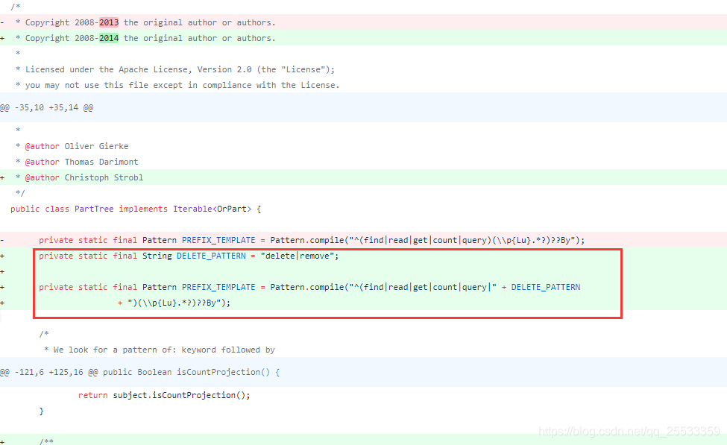
Task: Click the /** comment marker at bottom
Action: (46, 441)
